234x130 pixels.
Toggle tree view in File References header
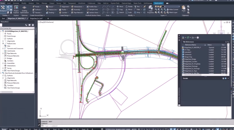click(x=228, y=42)
